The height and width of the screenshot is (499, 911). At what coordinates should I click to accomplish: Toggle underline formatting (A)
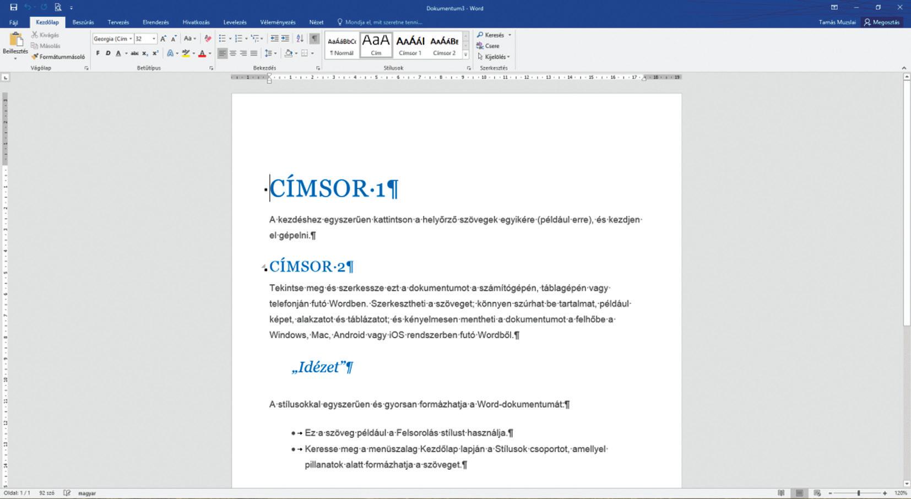point(118,53)
